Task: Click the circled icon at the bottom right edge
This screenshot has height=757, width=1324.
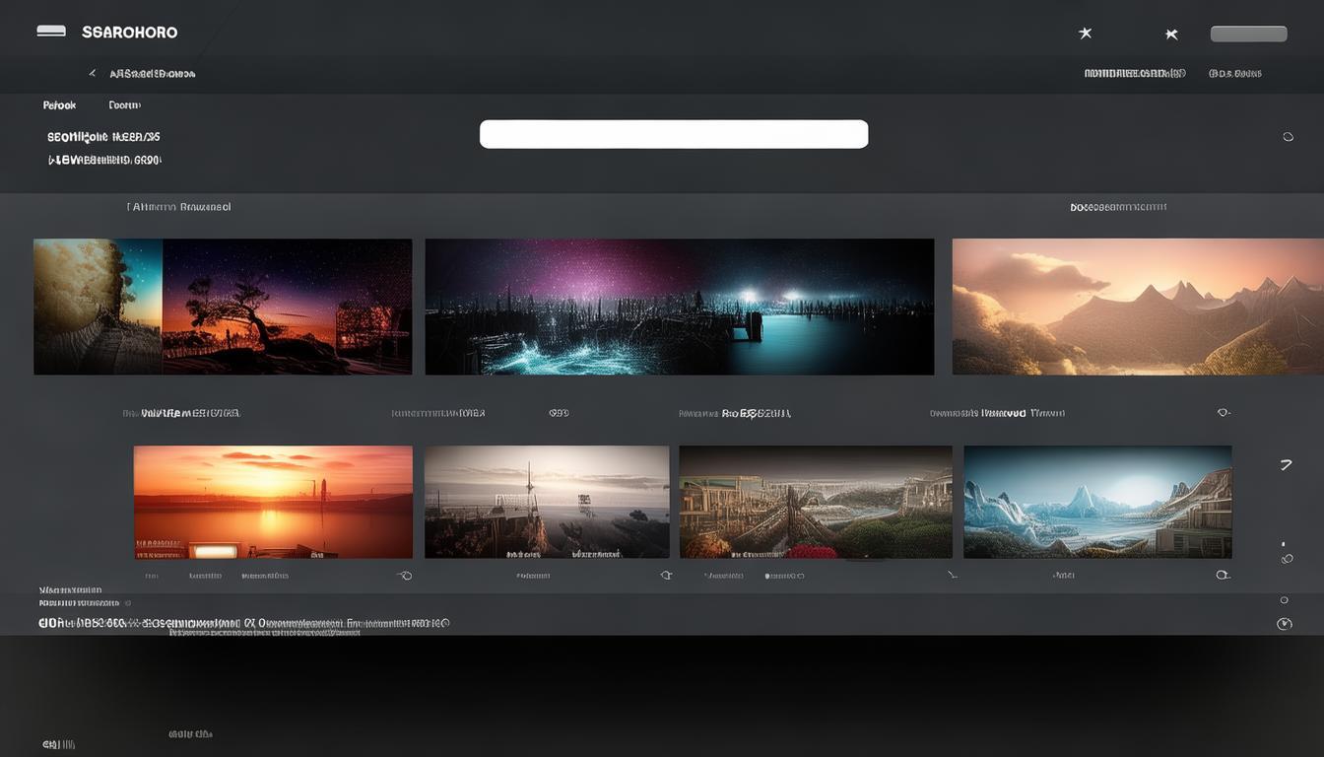Action: (1284, 624)
